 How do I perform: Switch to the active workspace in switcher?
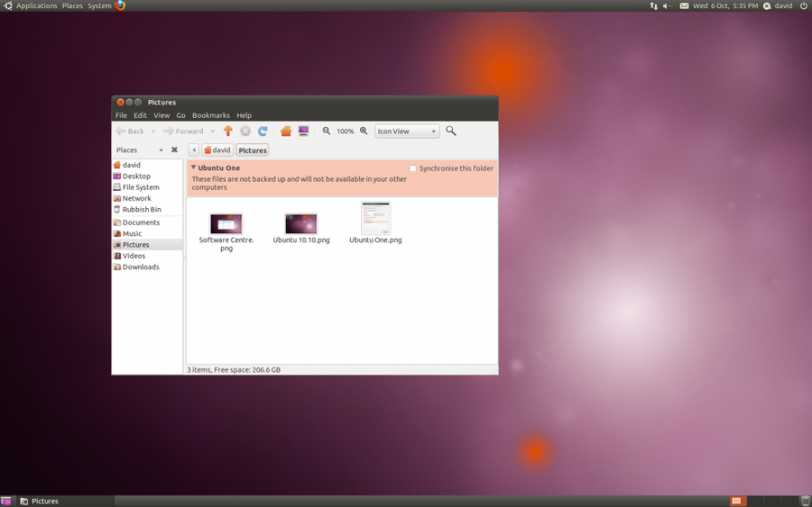coord(737,501)
